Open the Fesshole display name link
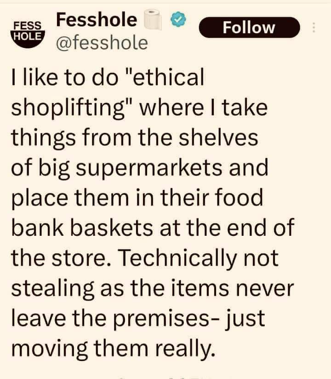The width and height of the screenshot is (331, 379). click(96, 20)
